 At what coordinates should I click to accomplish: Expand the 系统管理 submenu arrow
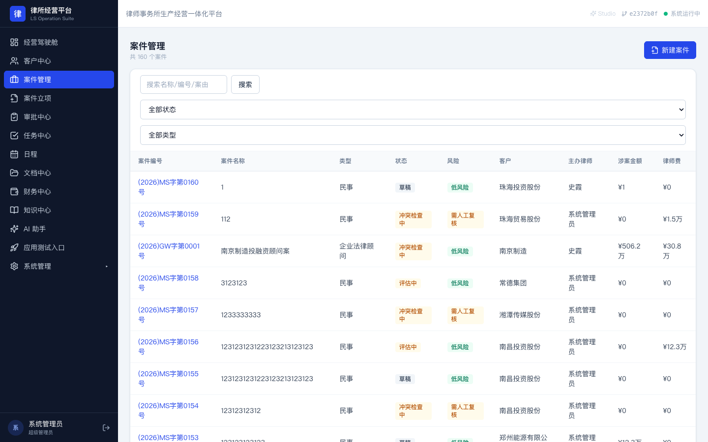(x=107, y=267)
